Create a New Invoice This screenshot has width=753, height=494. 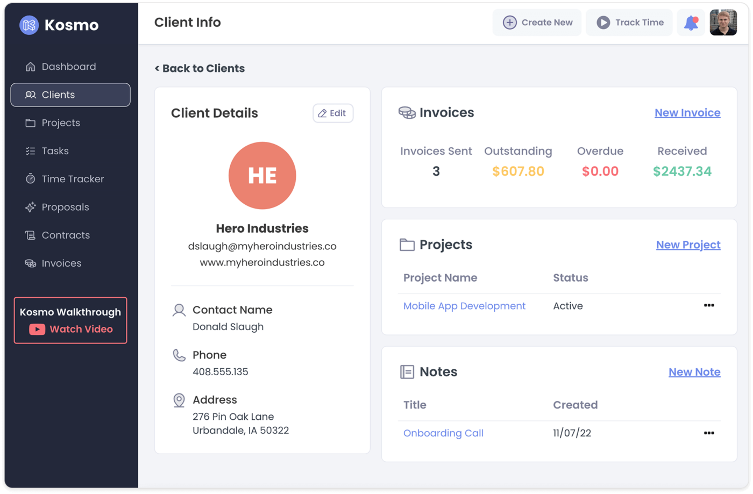click(687, 113)
